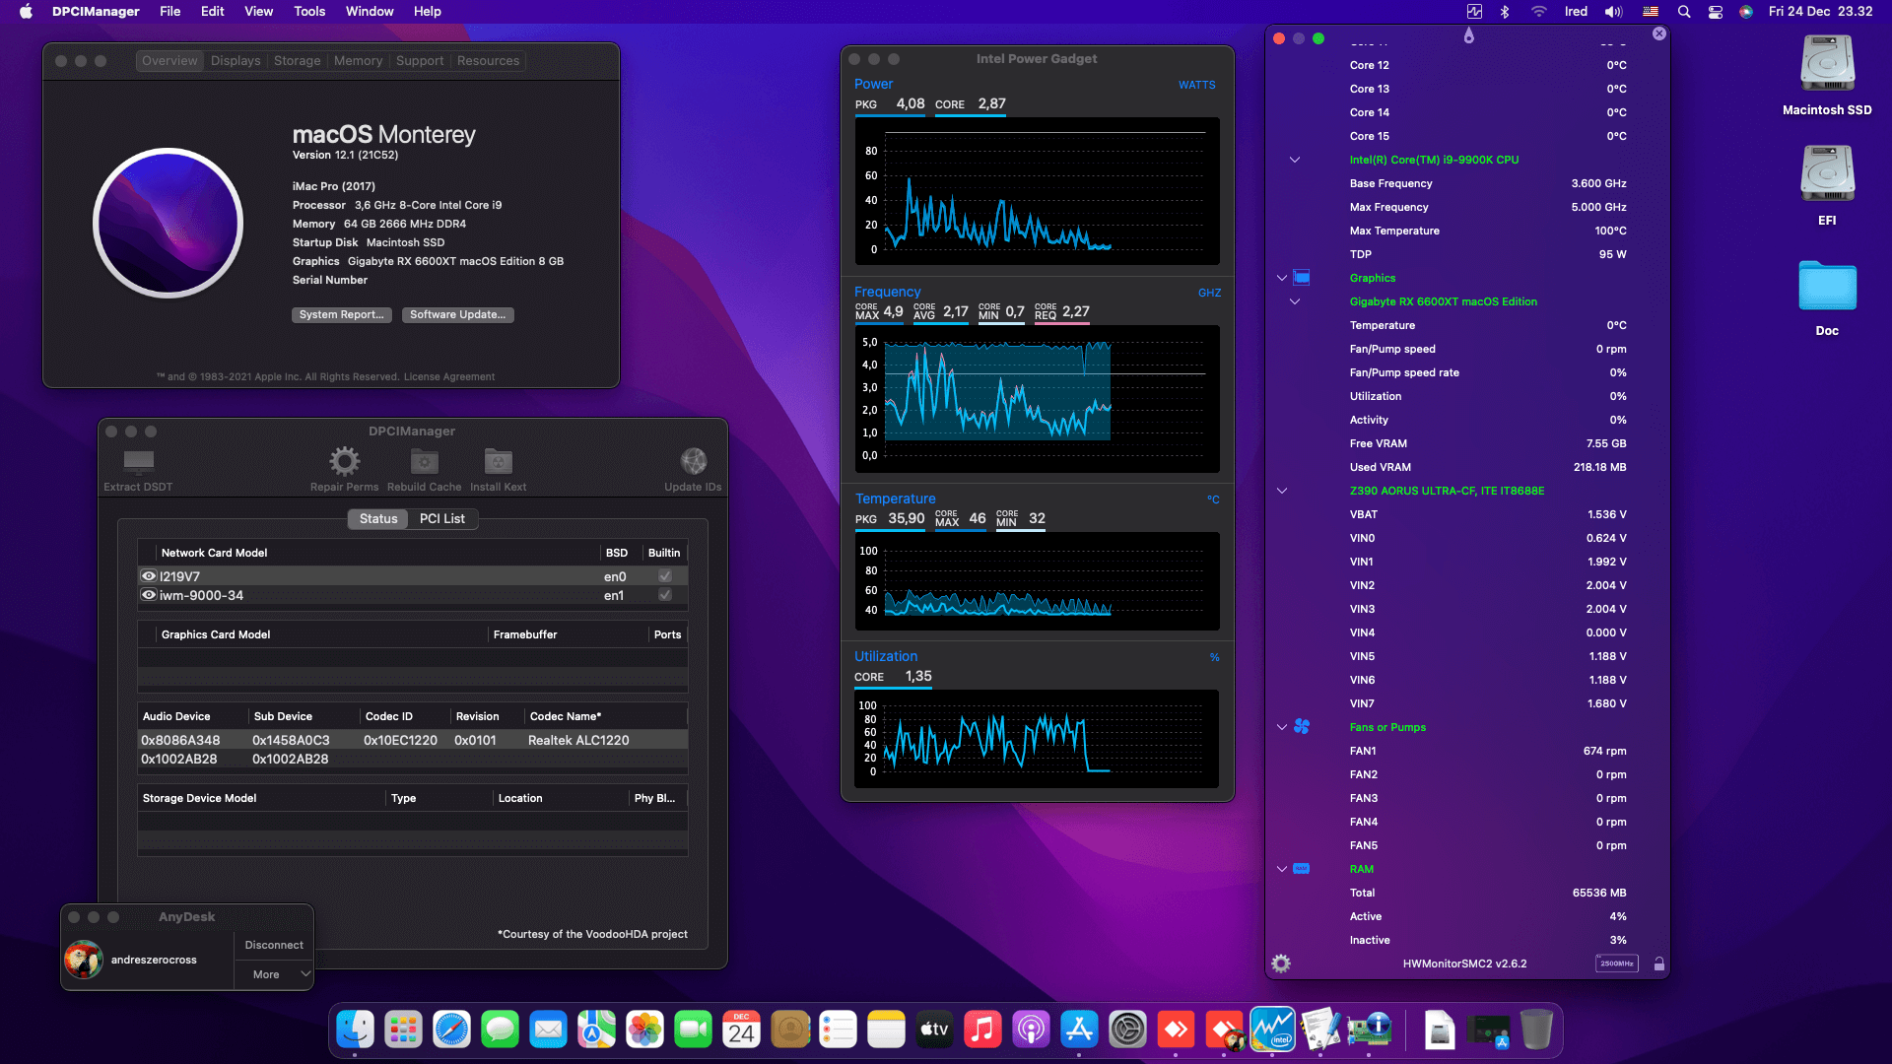Open HWMonitorSMC2 settings gear icon

(1281, 964)
